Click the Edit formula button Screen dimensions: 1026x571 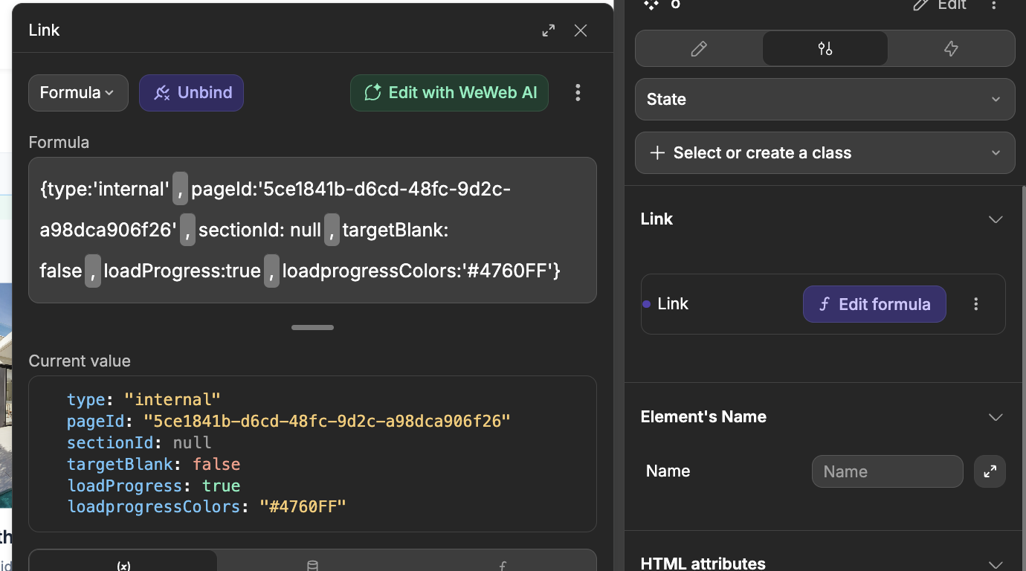(874, 304)
